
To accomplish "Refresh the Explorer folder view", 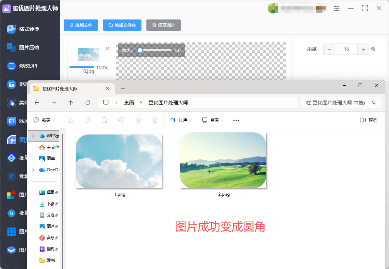I will pos(88,103).
